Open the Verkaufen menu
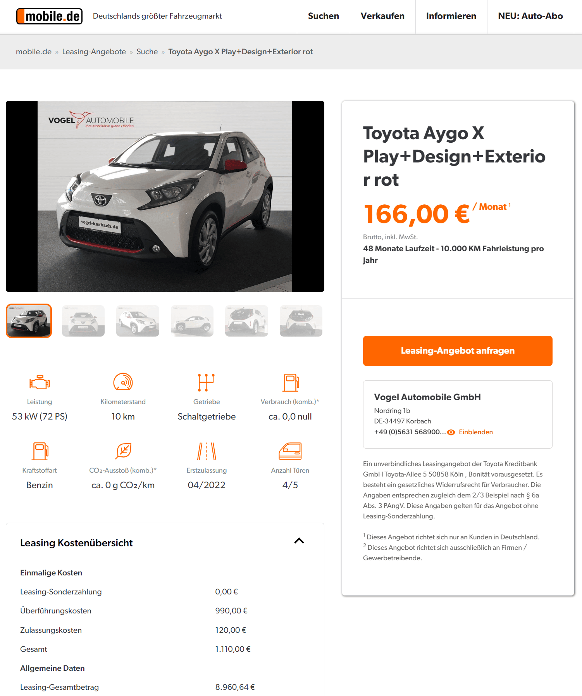This screenshot has width=582, height=696. click(x=382, y=16)
